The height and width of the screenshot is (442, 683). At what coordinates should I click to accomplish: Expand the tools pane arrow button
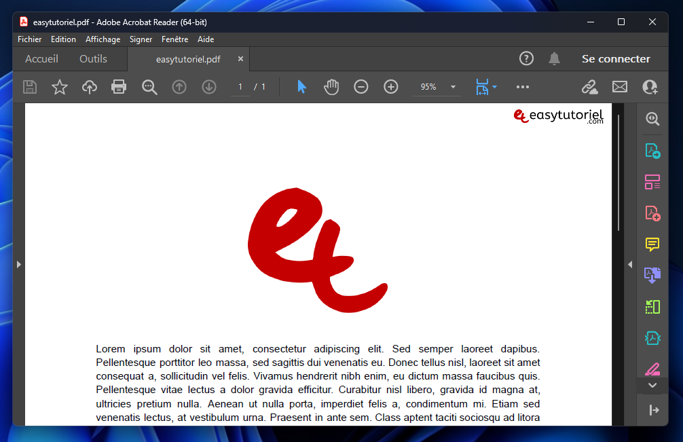tap(653, 410)
